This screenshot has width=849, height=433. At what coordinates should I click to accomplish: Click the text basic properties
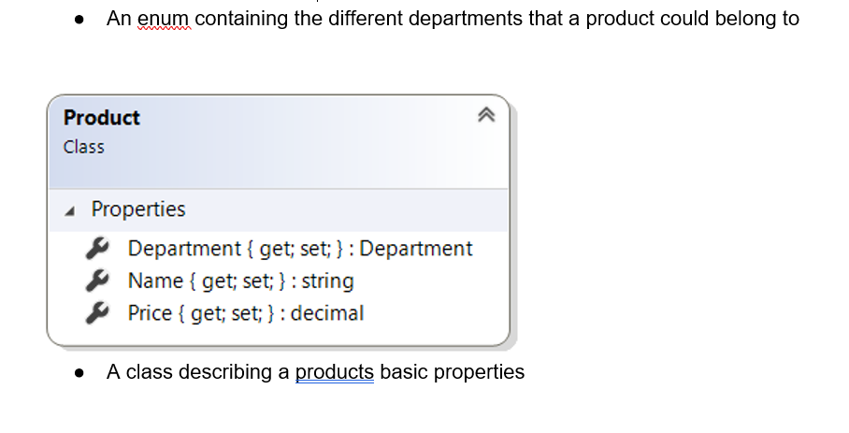tap(453, 372)
